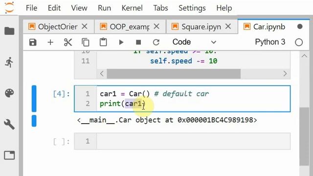The image size is (313, 176).
Task: Open the Open Tabs sidebar icon
Action: [9, 155]
